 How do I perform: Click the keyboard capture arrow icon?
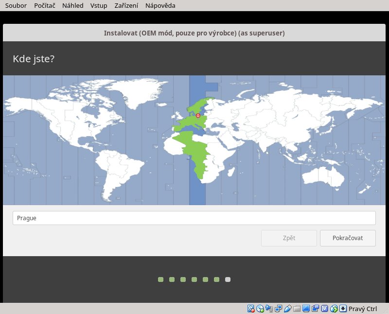point(343,309)
